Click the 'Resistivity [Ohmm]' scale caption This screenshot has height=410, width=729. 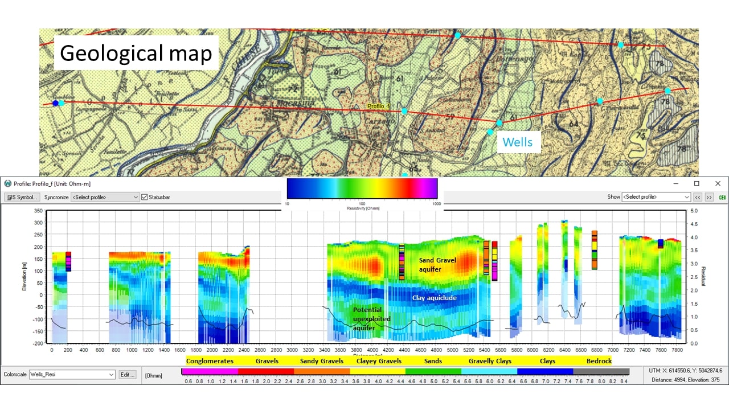tap(362, 208)
